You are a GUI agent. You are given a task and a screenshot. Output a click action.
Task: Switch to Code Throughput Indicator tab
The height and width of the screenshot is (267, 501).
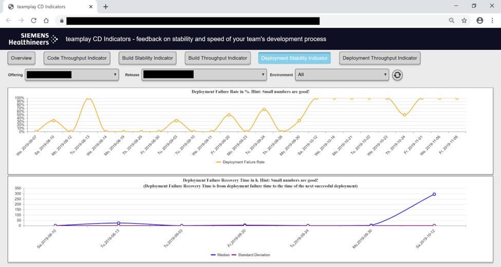click(x=77, y=58)
